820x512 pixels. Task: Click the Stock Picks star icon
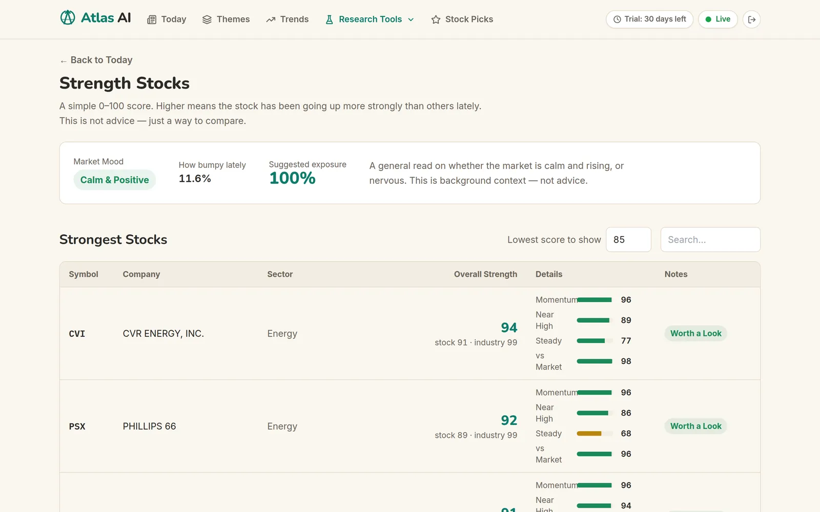click(436, 19)
